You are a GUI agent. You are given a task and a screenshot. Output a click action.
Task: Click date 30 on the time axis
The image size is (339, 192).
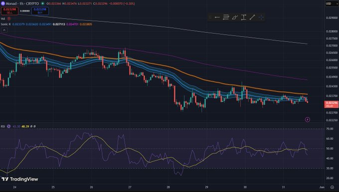click(x=245, y=187)
